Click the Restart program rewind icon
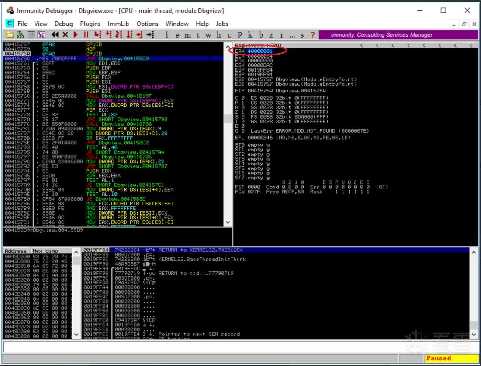This screenshot has width=481, height=366. [x=55, y=34]
